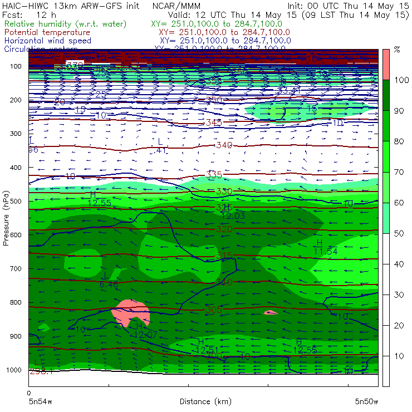Click the red 345 potential temperature contour label
This screenshot has width=412, height=412.
[x=214, y=122]
